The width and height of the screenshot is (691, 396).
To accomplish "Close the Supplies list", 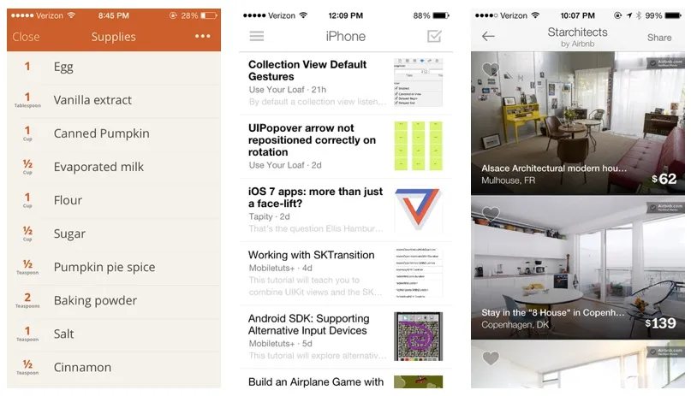I will (26, 37).
